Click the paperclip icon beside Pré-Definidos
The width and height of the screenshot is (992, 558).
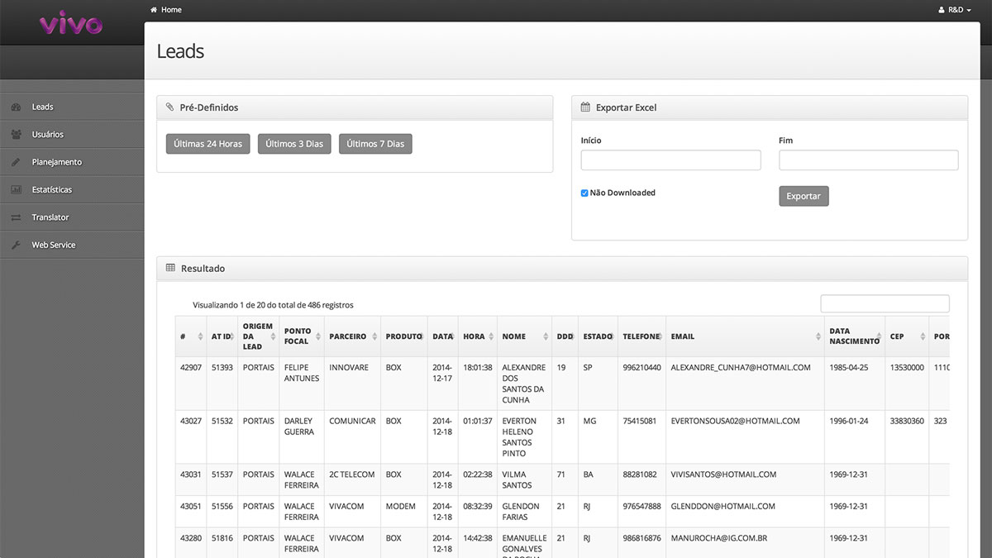[169, 107]
